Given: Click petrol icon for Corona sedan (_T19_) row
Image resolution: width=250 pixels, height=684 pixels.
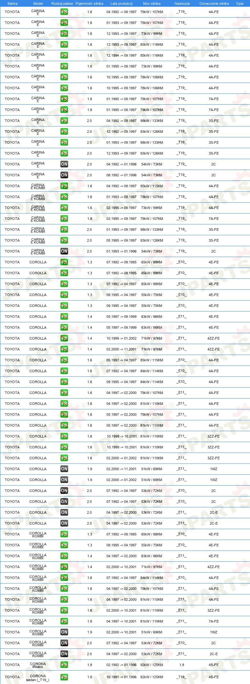Looking at the screenshot, I should [x=64, y=677].
